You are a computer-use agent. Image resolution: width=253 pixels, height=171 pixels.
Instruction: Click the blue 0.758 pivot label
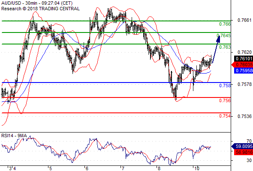click(225, 85)
